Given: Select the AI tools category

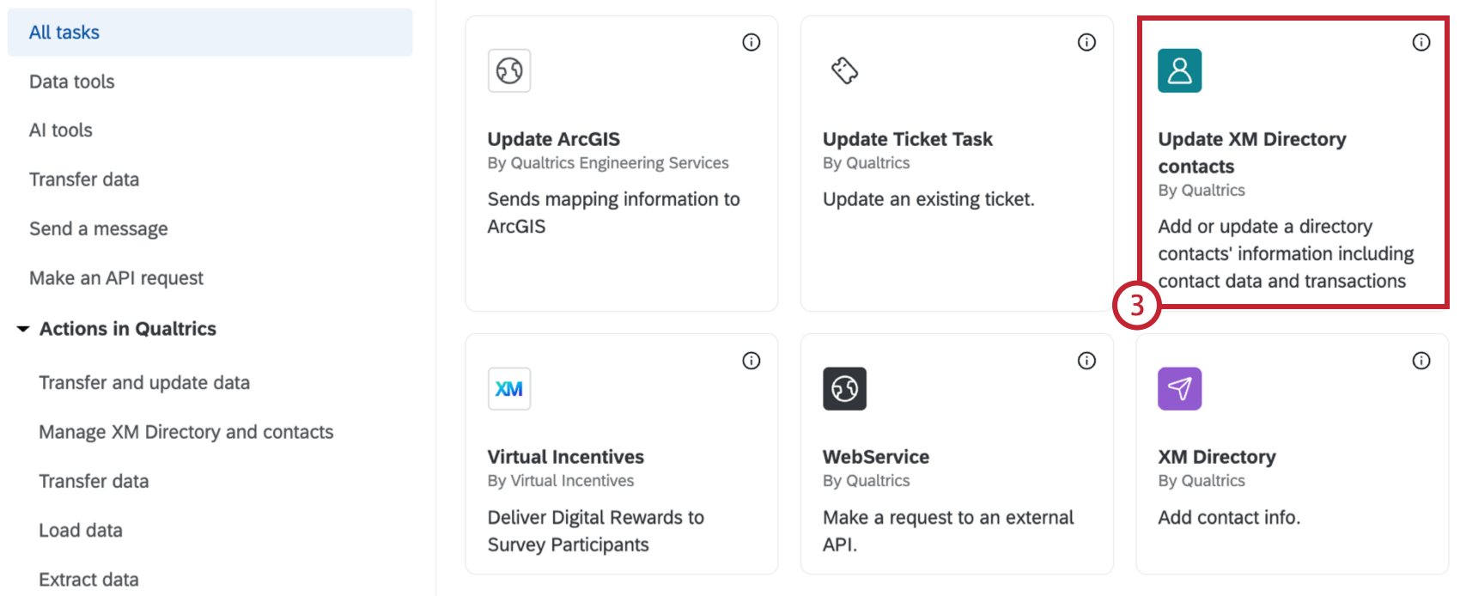Looking at the screenshot, I should point(61,131).
